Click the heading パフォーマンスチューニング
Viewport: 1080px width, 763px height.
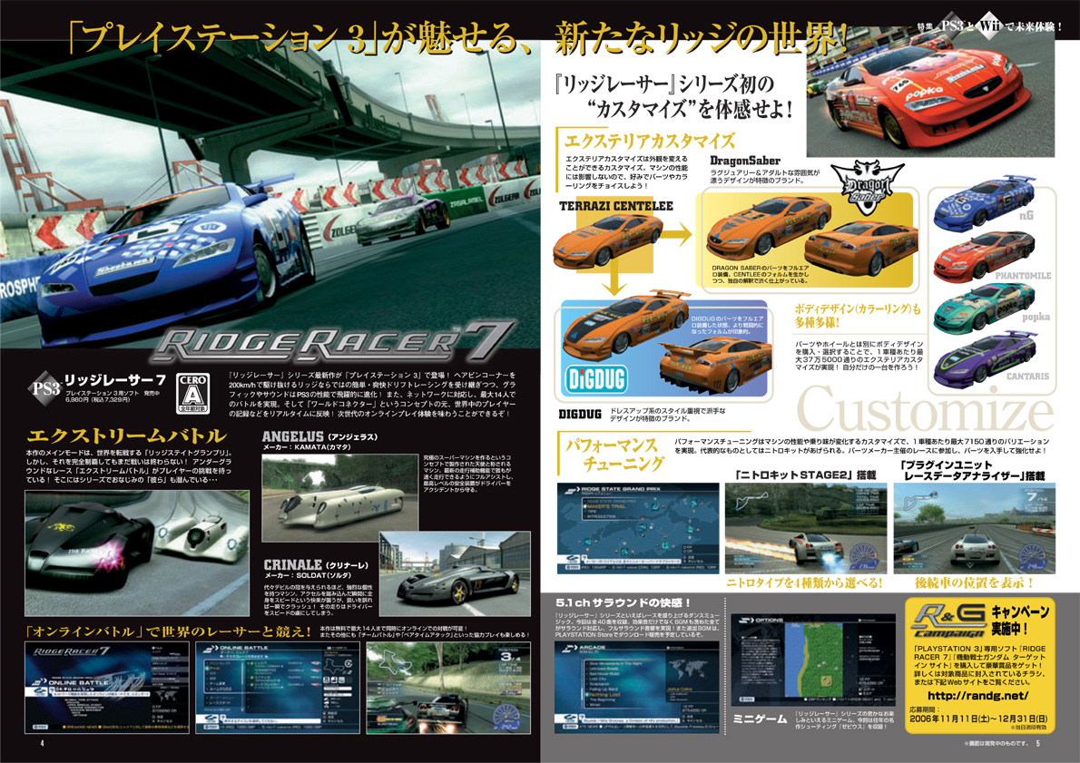[x=613, y=455]
